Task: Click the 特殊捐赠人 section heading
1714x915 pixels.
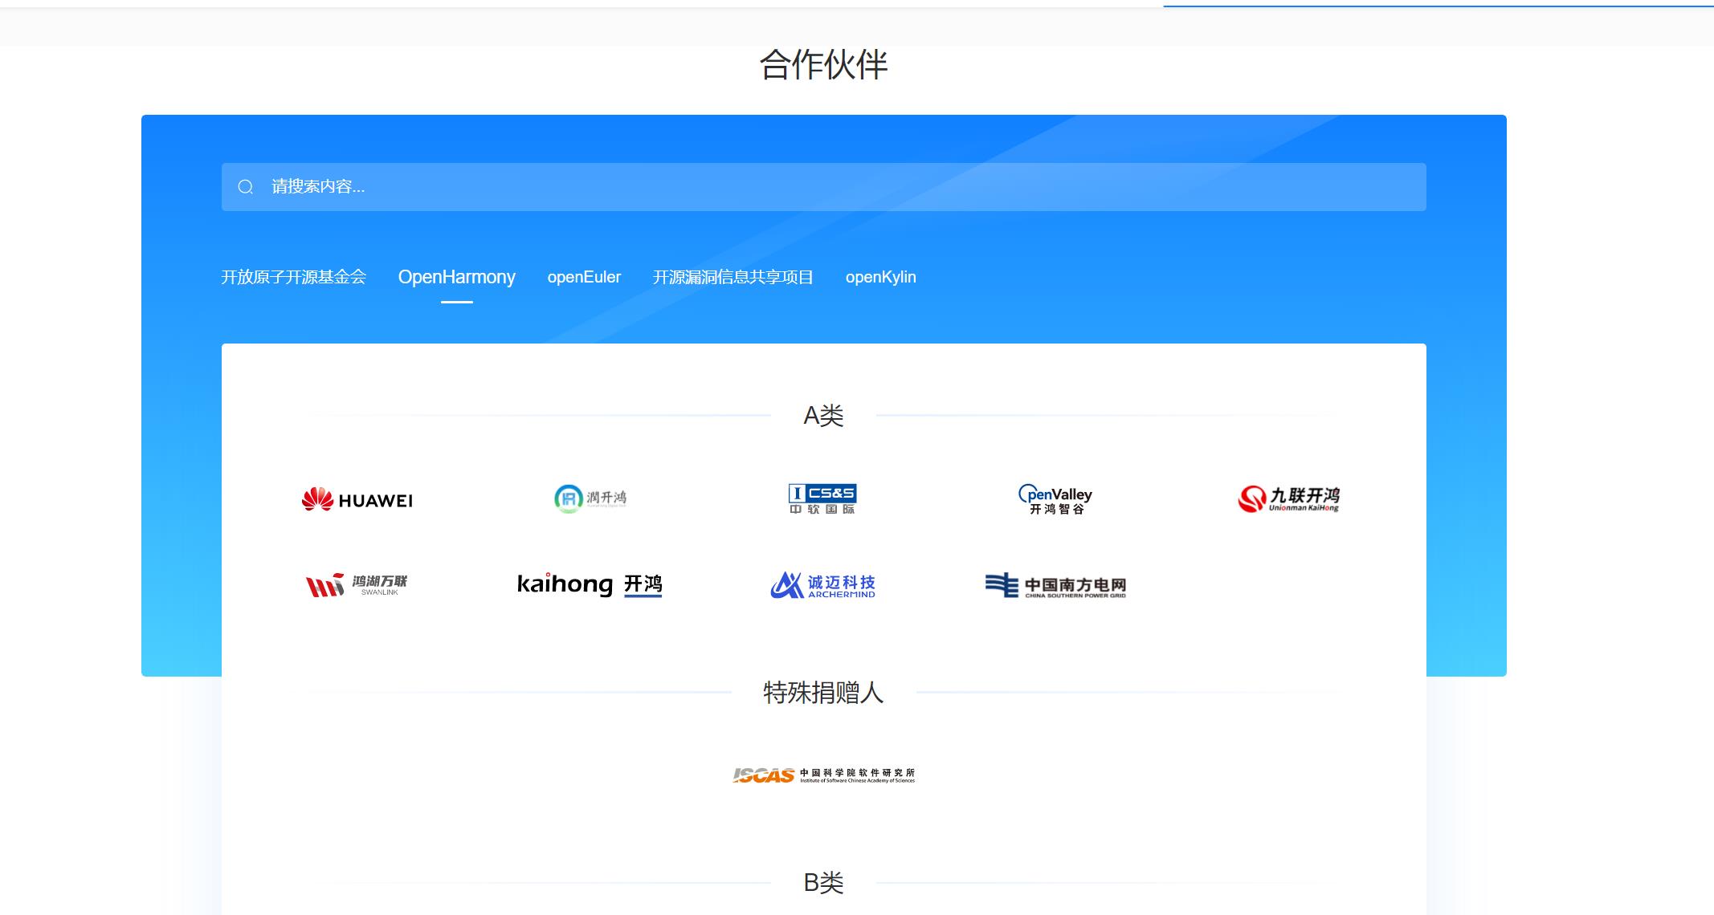Action: click(823, 692)
